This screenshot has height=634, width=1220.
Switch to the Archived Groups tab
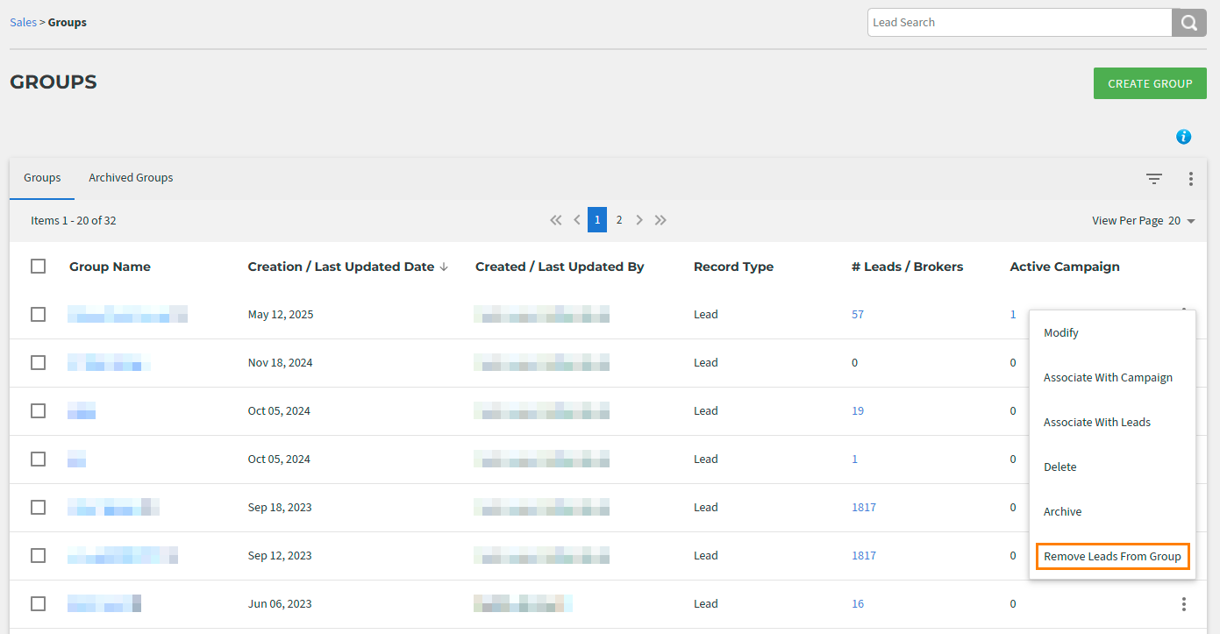[x=131, y=178]
